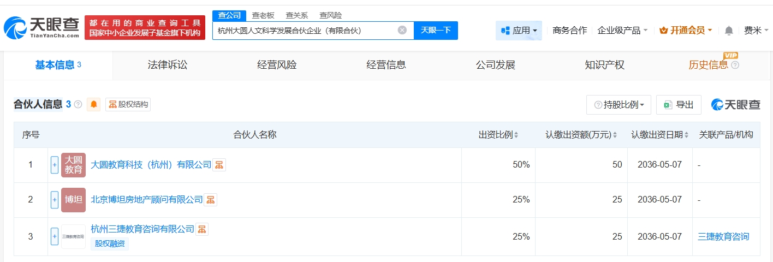Switch to the 查老板 search tab
773x262 pixels.
(x=263, y=15)
